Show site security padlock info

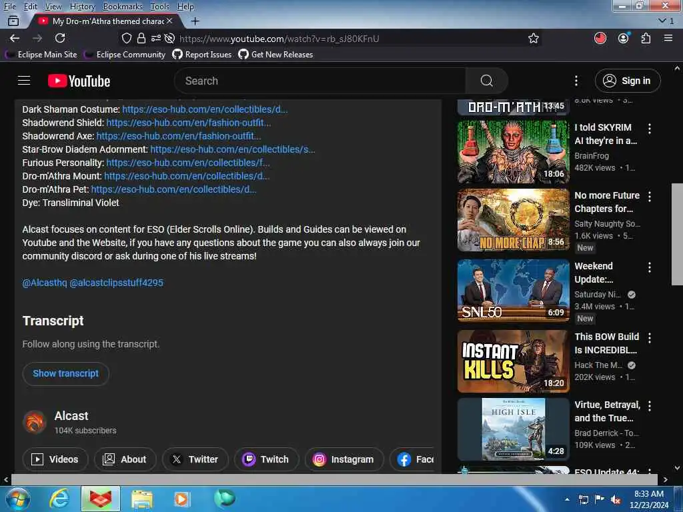(141, 38)
